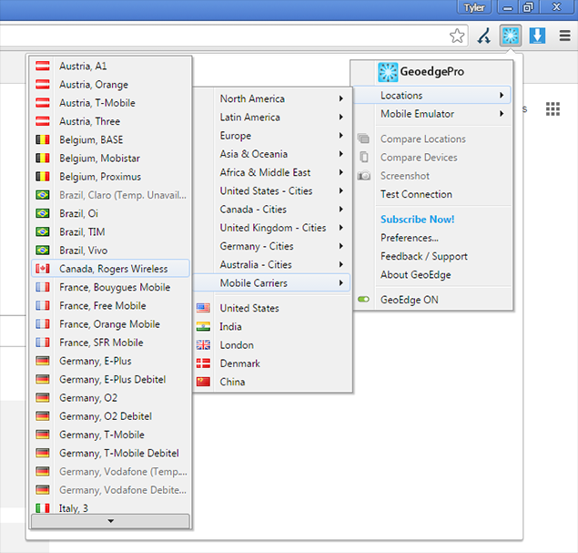
Task: Choose Germany, T-Mobile carrier
Action: 110,435
